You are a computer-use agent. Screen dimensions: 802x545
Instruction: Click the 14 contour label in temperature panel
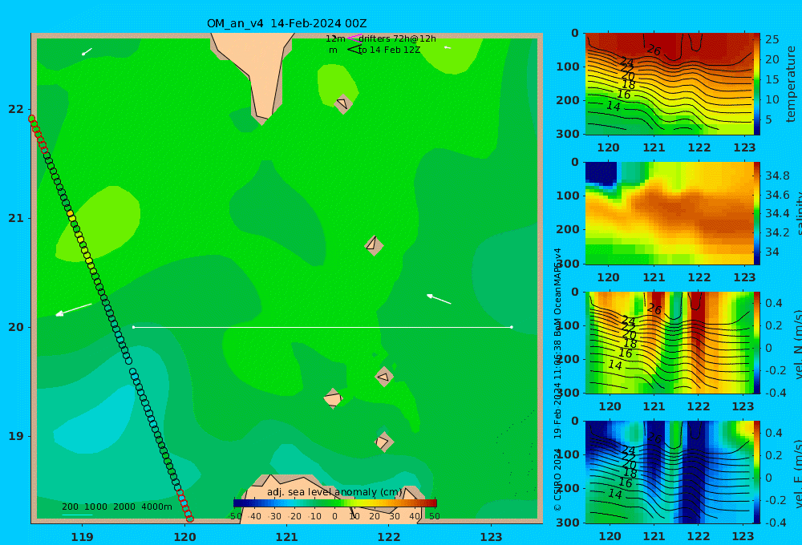coord(614,107)
